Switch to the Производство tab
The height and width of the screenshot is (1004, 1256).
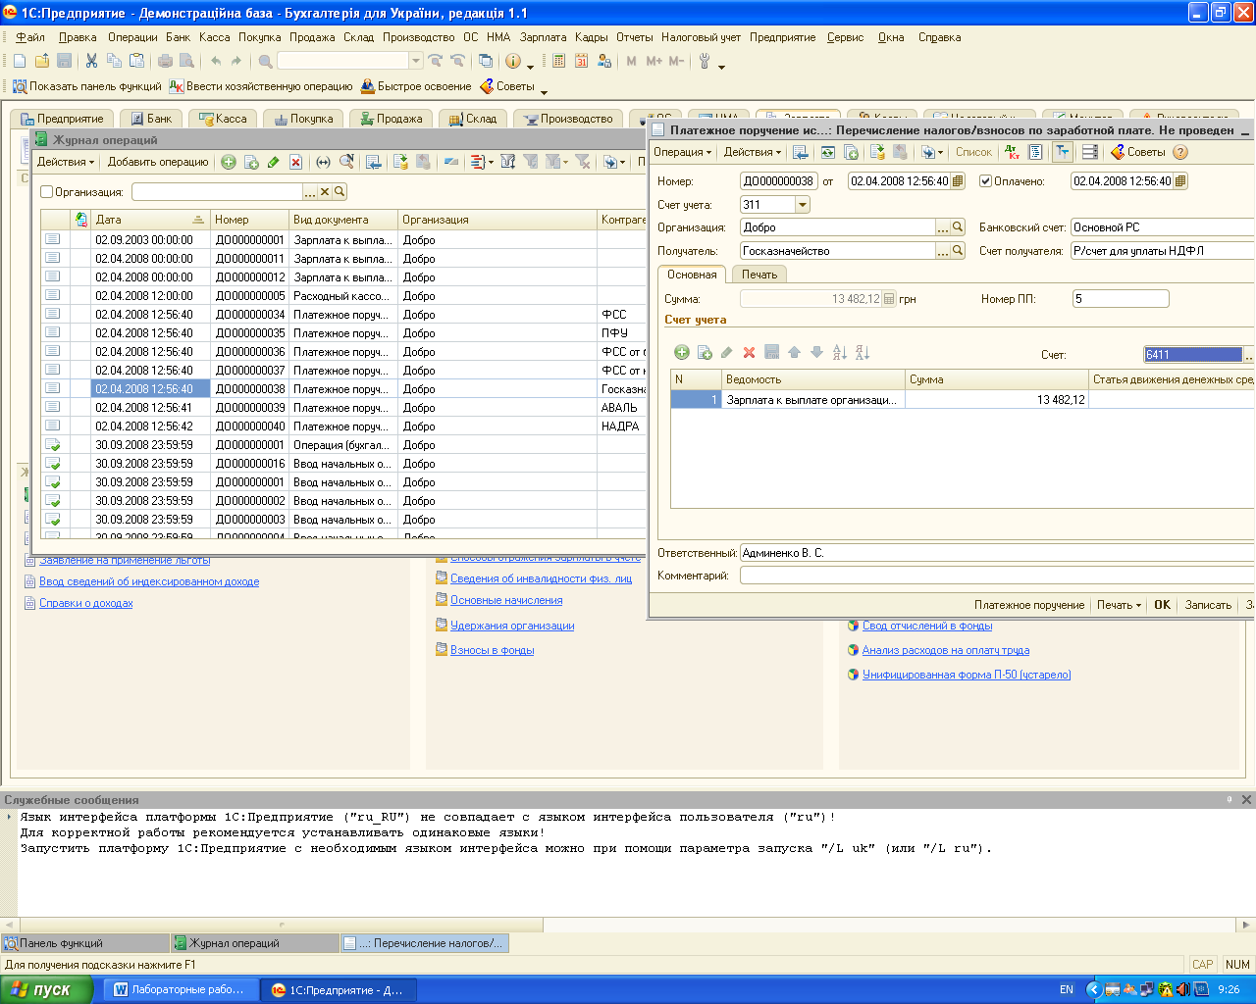click(x=568, y=119)
